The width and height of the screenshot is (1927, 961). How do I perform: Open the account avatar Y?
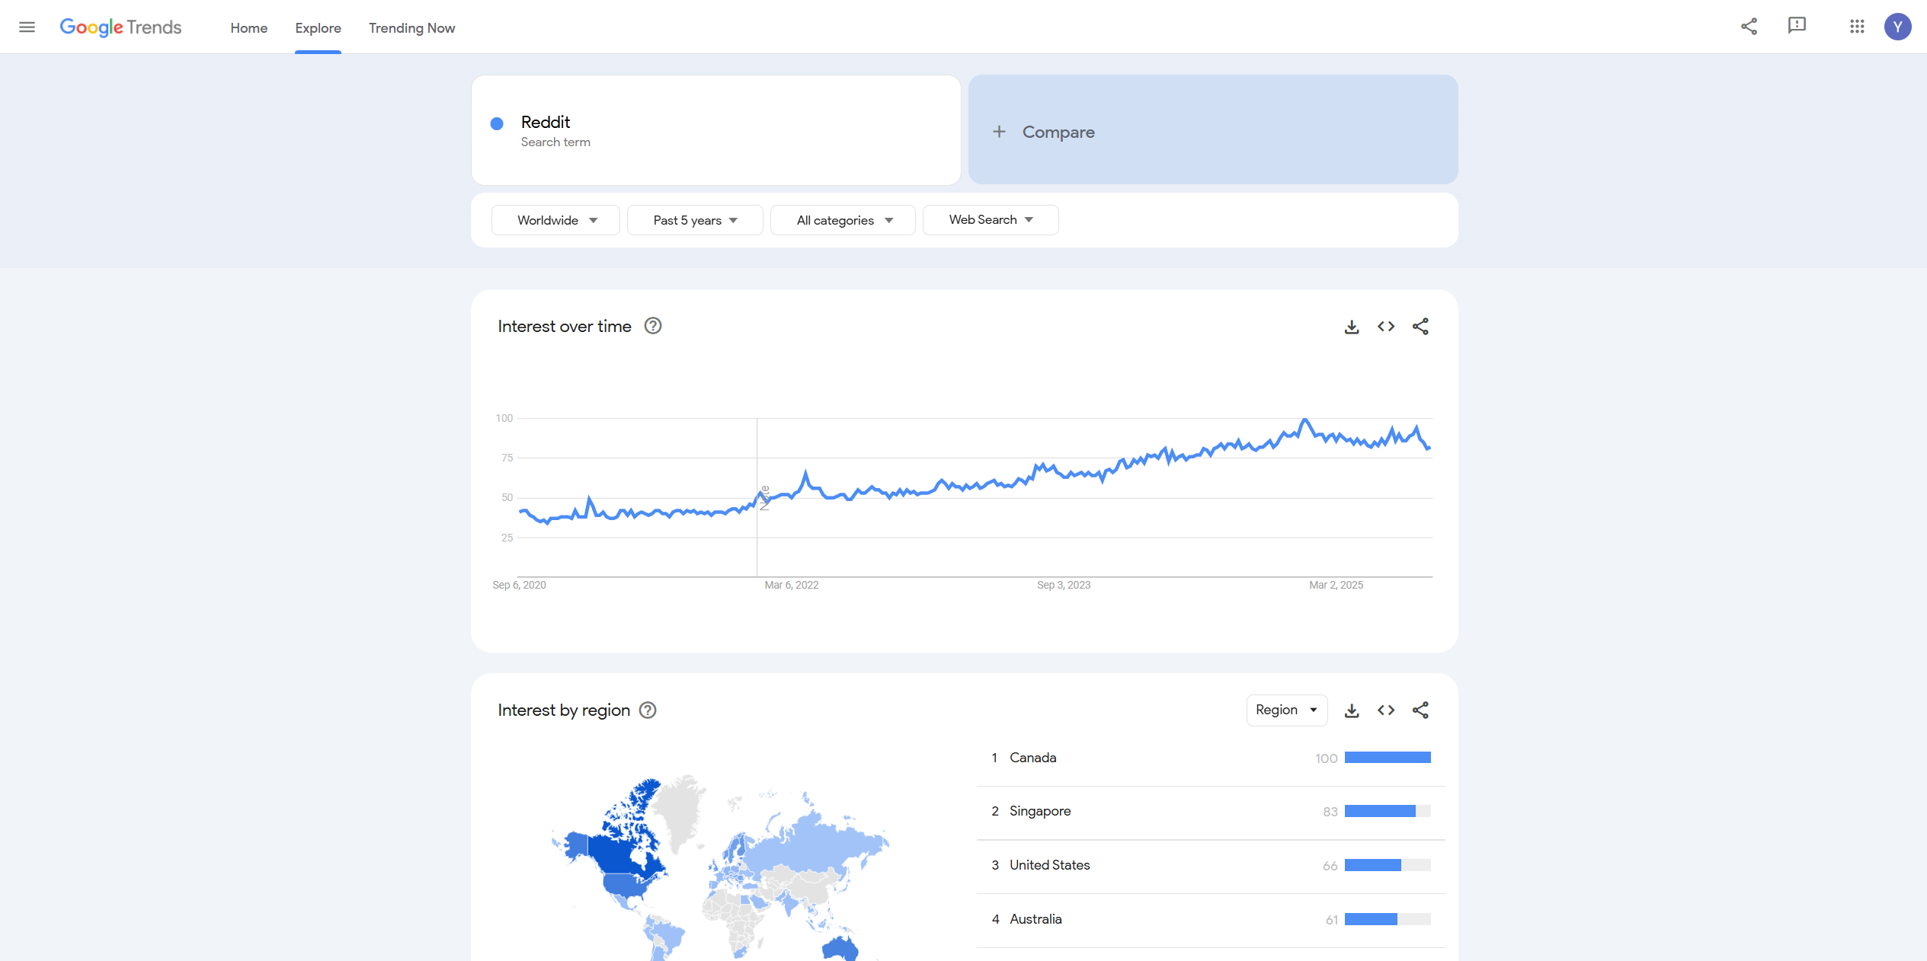click(x=1897, y=27)
